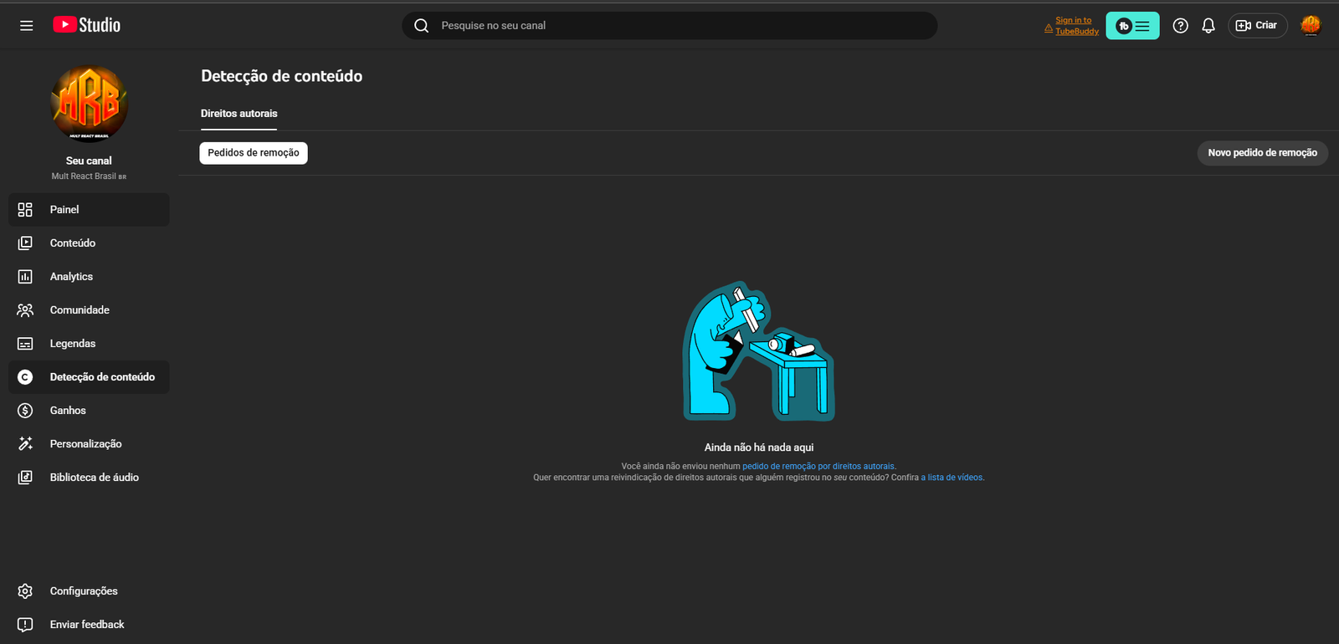
Task: Click the Detecção de conteúdo copyright icon
Action: (25, 377)
